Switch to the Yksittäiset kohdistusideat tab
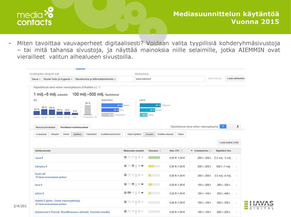Viewport: 291px width, 217px height. click(74, 127)
